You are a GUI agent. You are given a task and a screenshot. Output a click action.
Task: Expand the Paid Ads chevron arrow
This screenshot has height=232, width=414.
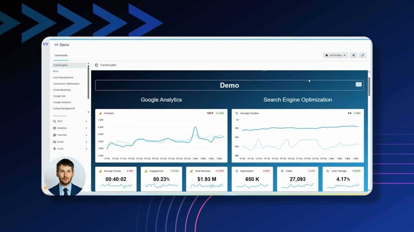(86, 135)
